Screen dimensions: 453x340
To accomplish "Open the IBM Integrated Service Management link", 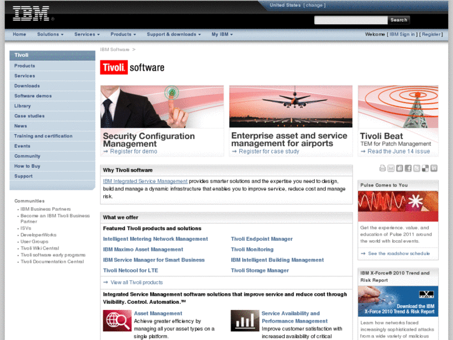I will click(145, 181).
